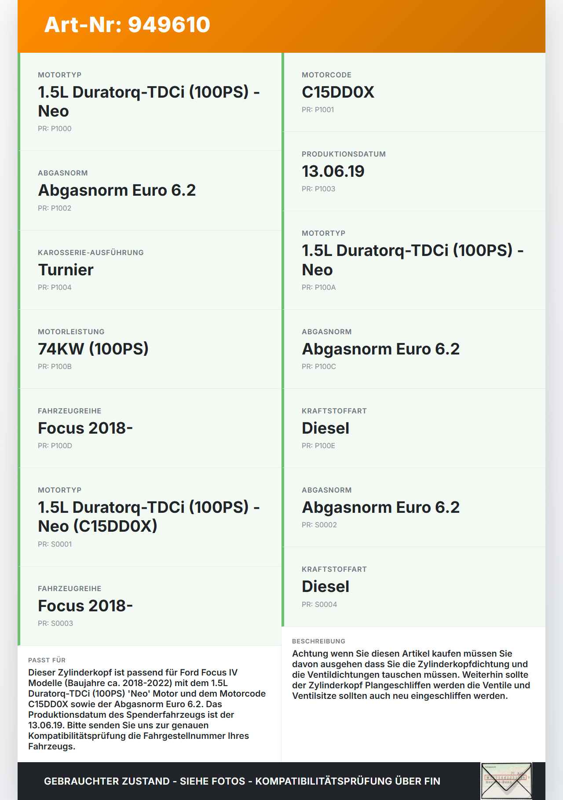Click the 'PR: P1000' code
This screenshot has width=563, height=800.
click(55, 128)
